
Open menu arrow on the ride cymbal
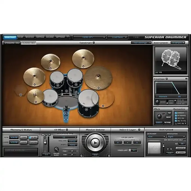pos(99,88)
